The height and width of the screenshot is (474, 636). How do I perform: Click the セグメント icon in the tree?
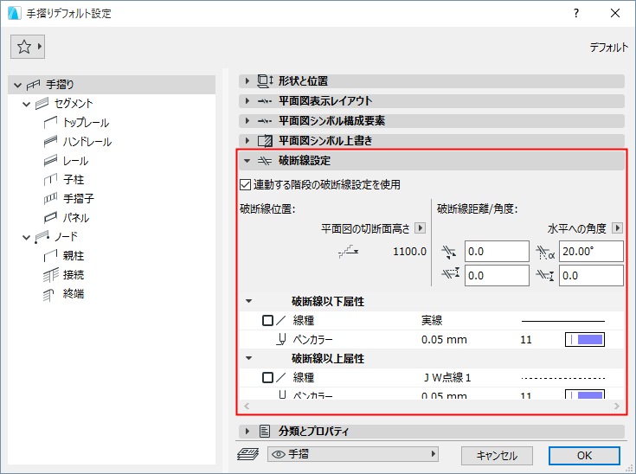point(42,104)
